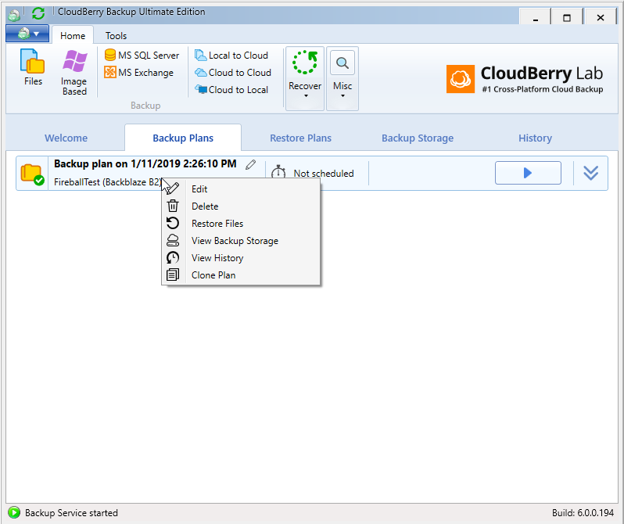Choose MS SQL Server backup
This screenshot has height=524, width=624.
142,55
